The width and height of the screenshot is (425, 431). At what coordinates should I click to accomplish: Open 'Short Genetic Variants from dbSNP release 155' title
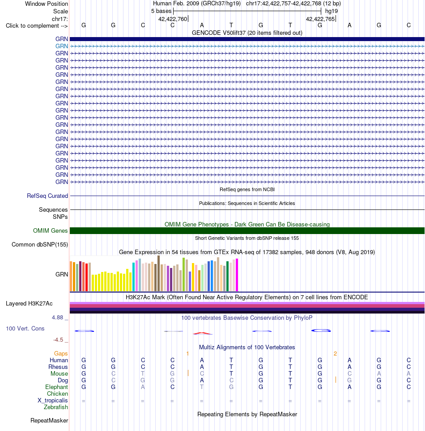pyautogui.click(x=247, y=238)
